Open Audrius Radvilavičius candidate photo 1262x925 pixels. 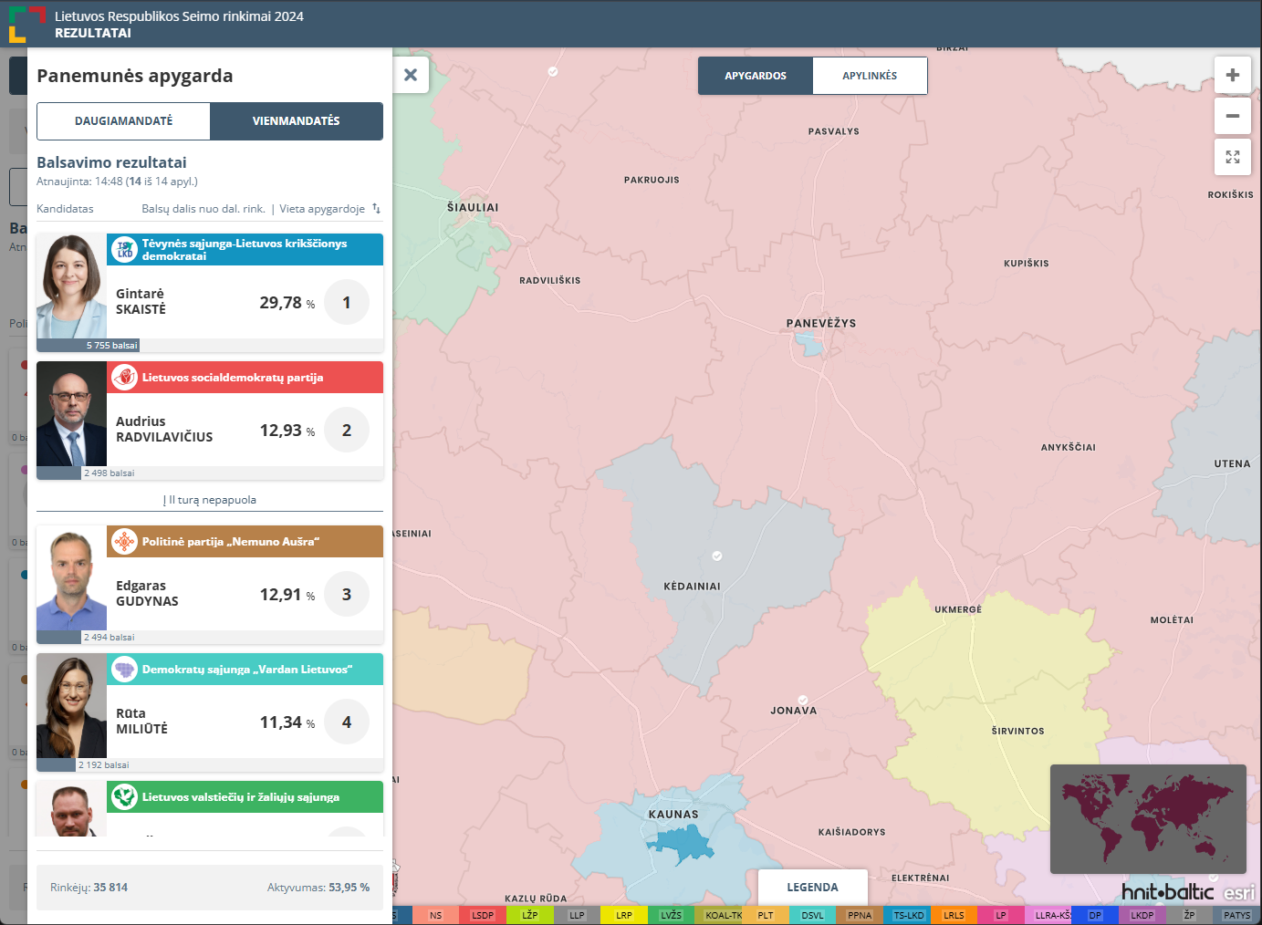point(71,414)
